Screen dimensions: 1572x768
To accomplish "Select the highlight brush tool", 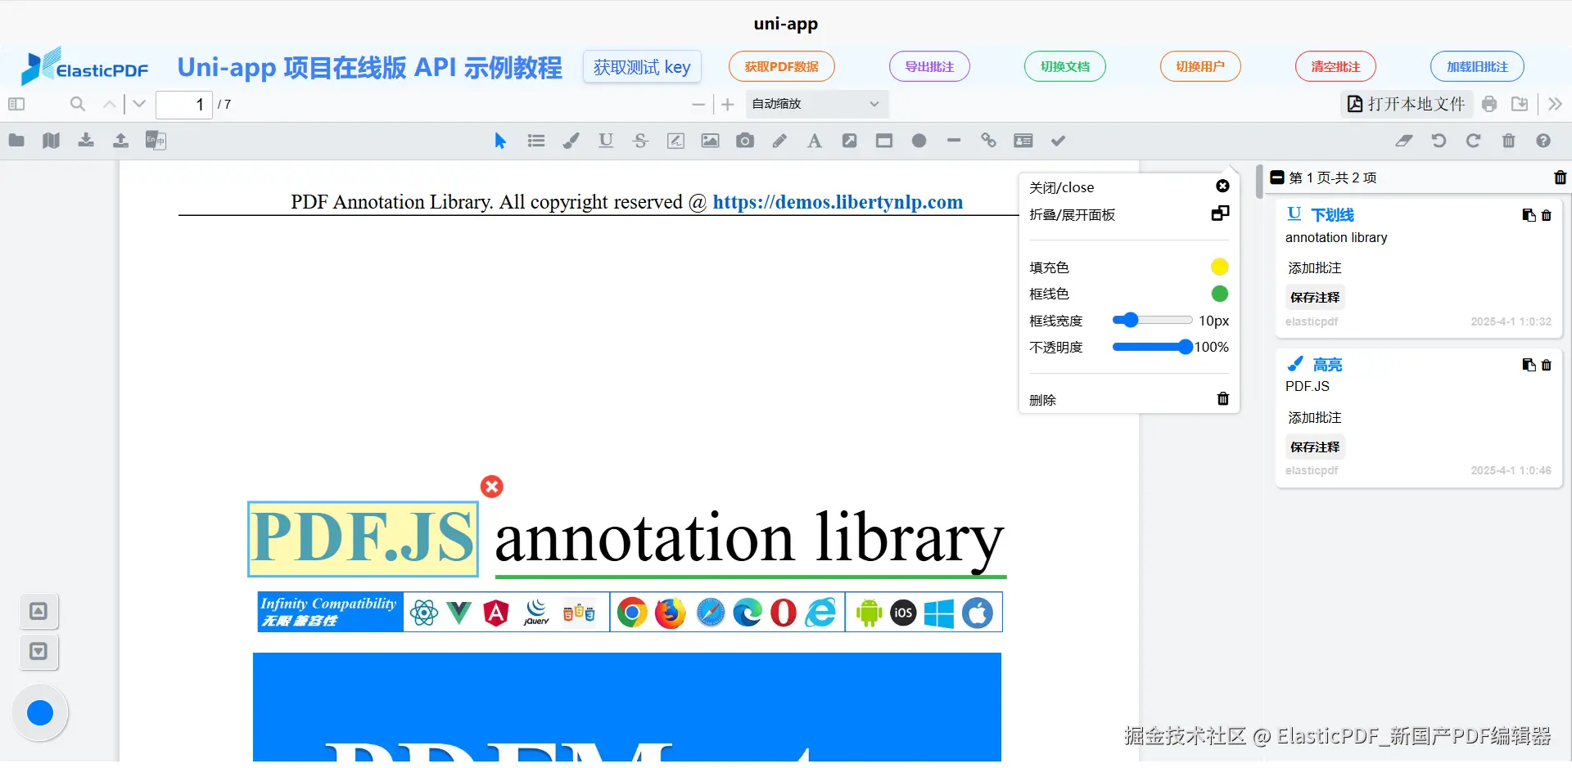I will (x=571, y=141).
